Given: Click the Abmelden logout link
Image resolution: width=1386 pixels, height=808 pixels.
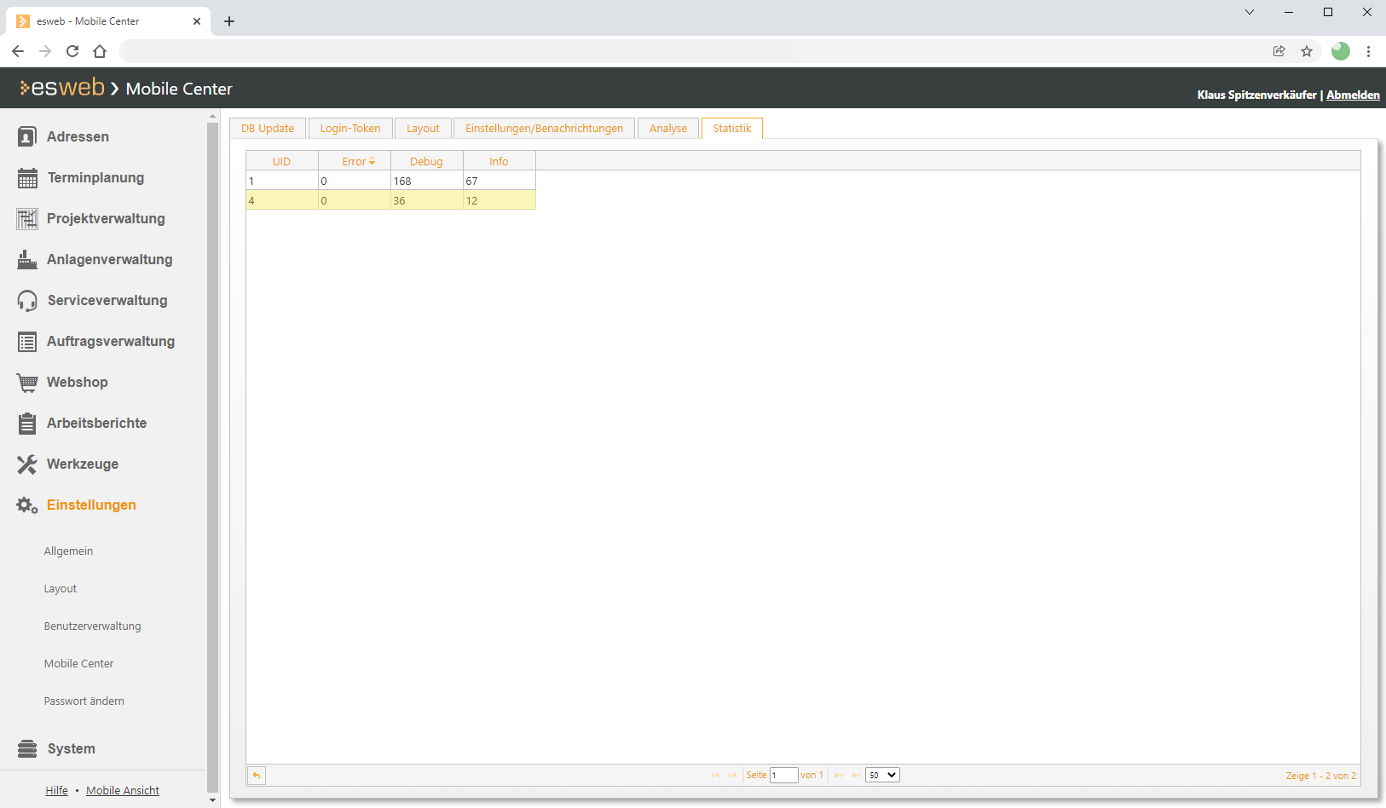Looking at the screenshot, I should point(1353,95).
